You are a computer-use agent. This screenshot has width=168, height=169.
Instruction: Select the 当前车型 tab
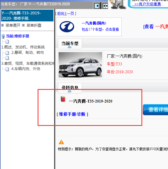pyautogui.click(x=70, y=44)
